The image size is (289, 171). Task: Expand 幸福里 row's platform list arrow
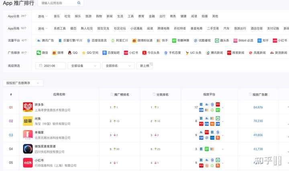223,135
